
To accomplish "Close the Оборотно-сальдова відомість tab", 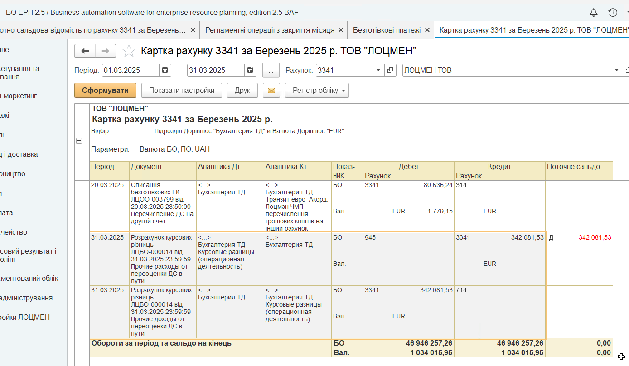I will [193, 30].
